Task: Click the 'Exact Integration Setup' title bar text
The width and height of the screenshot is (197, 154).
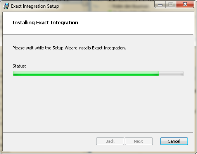Action: 35,6
